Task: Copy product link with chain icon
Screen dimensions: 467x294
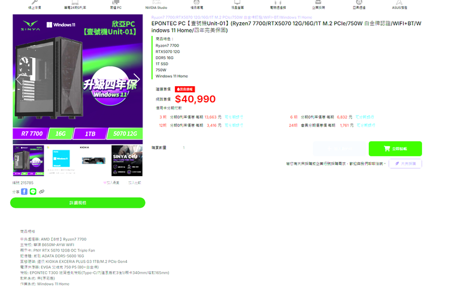Action: tap(42, 192)
